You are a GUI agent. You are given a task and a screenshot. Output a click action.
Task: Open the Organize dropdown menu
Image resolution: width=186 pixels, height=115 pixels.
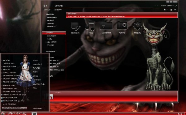tap(47, 10)
